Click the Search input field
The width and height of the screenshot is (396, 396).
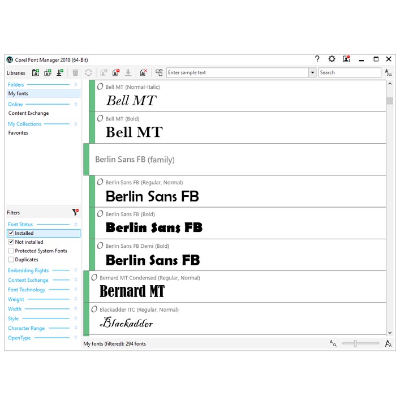coord(349,73)
